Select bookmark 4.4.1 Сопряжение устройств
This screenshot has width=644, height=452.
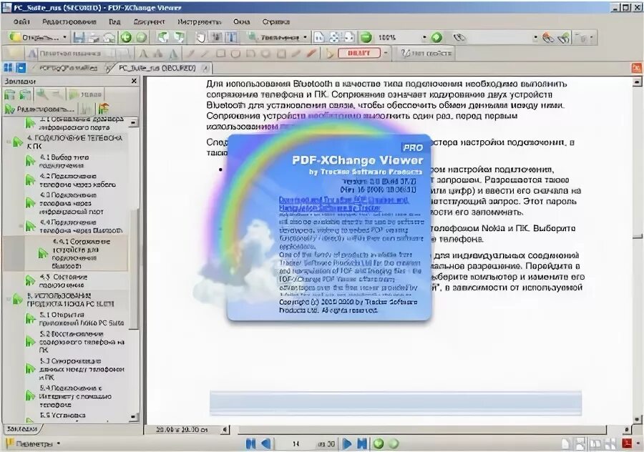81,254
